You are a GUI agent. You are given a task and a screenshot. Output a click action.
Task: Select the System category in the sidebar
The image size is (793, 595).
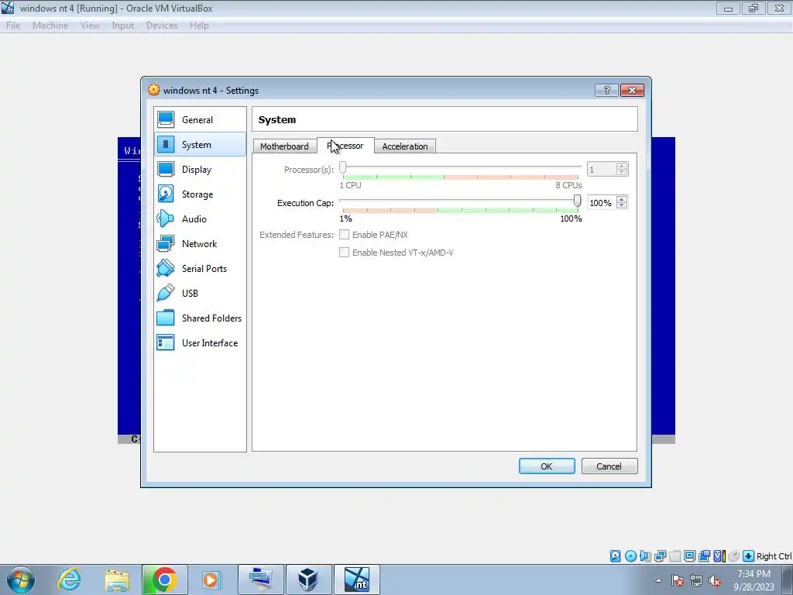(200, 145)
